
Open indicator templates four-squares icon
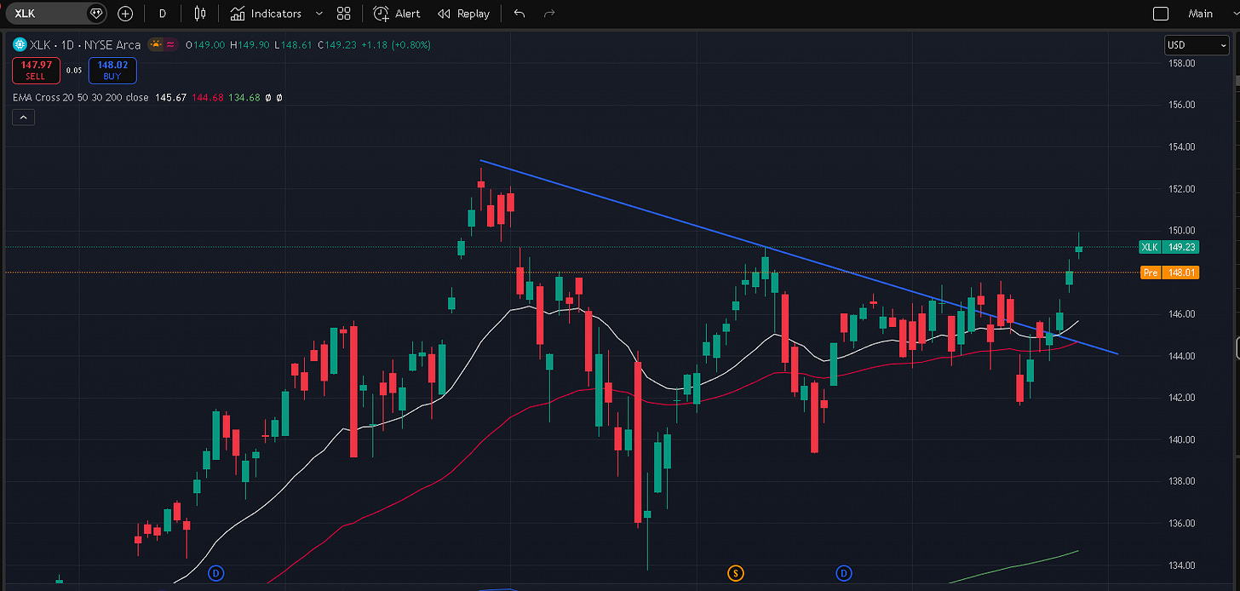(343, 14)
